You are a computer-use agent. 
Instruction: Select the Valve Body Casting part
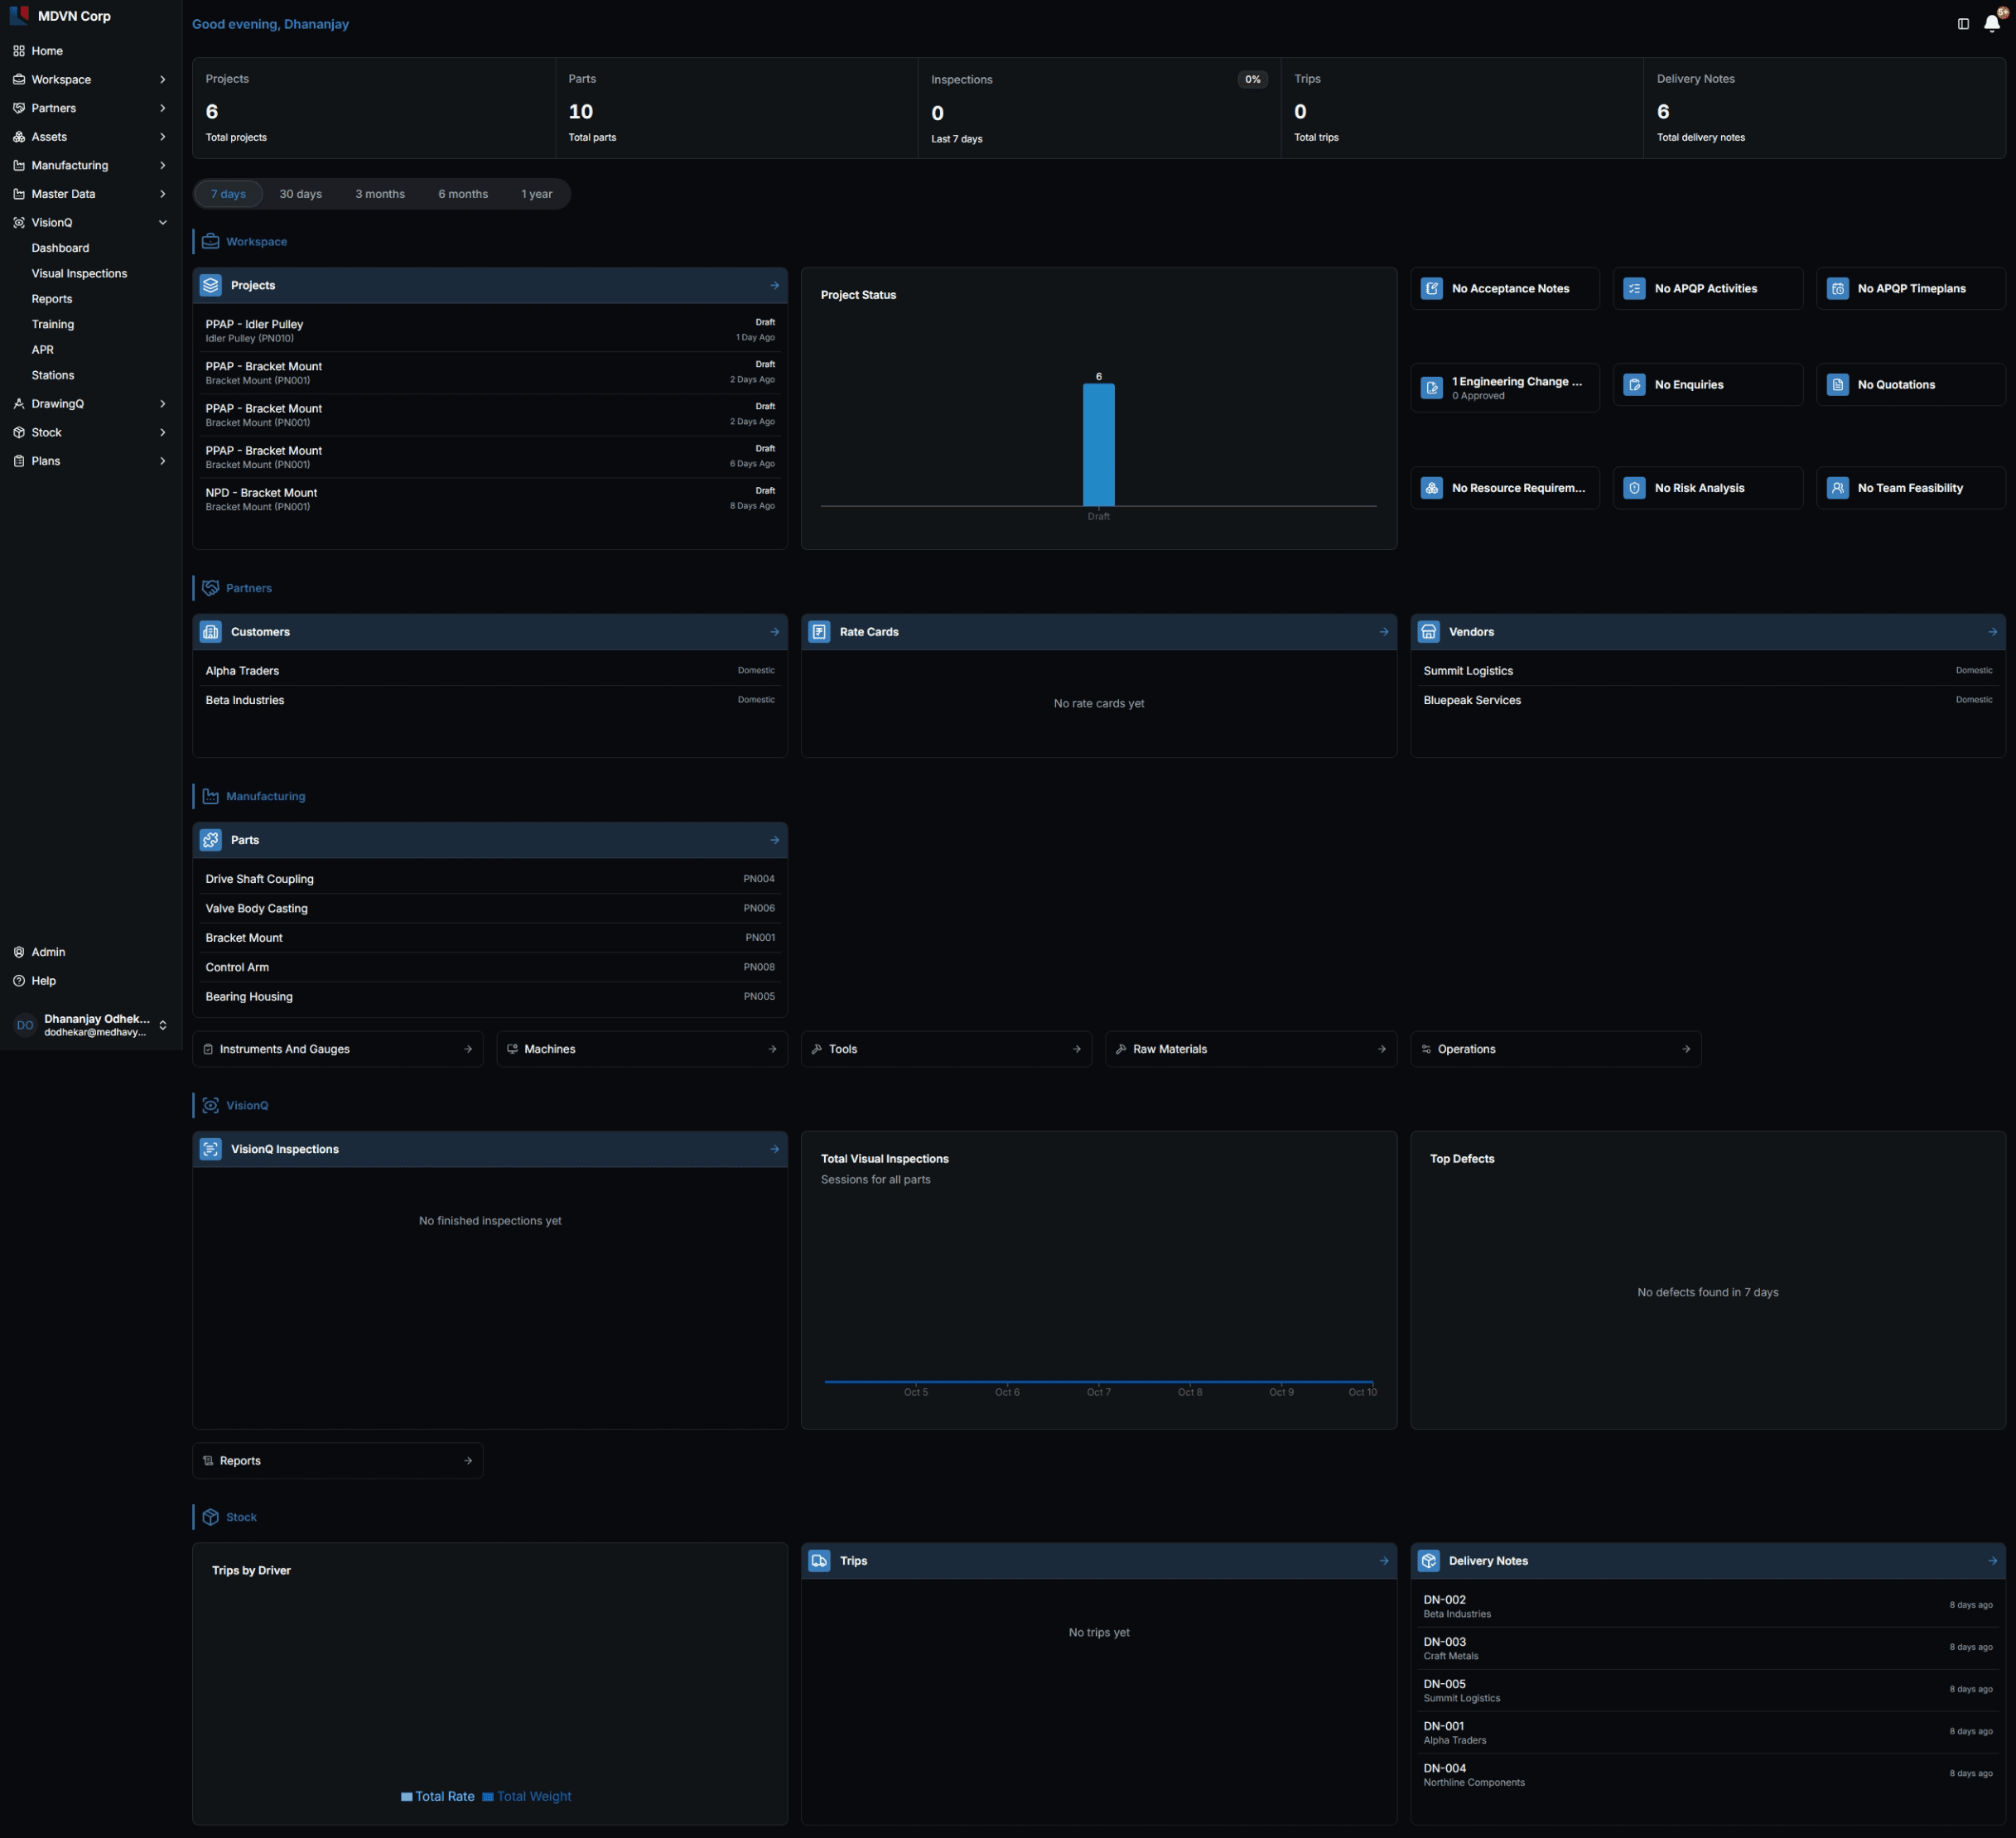pyautogui.click(x=490, y=908)
